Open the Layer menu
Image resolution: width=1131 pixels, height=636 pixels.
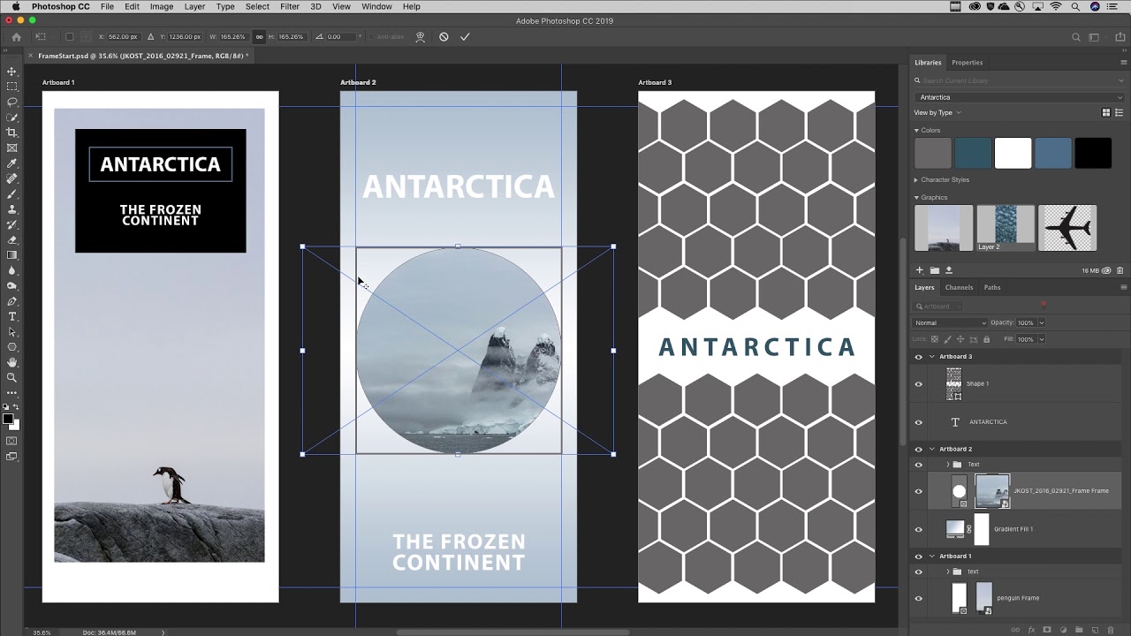tap(194, 6)
